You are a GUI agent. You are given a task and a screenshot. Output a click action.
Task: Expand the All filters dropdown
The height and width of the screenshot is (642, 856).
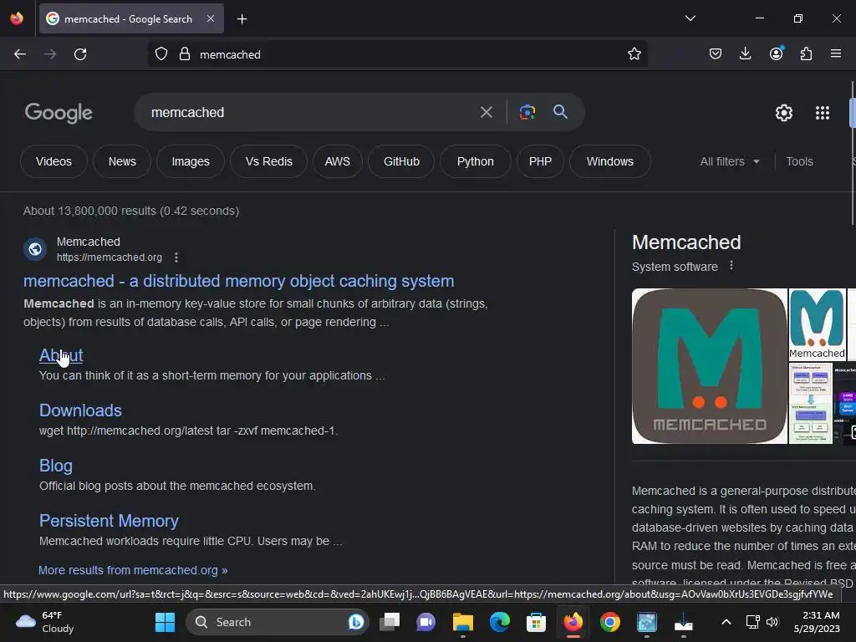click(729, 161)
